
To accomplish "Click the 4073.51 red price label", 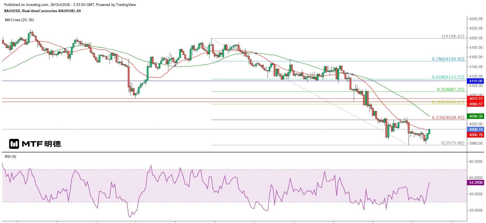I will click(475, 99).
